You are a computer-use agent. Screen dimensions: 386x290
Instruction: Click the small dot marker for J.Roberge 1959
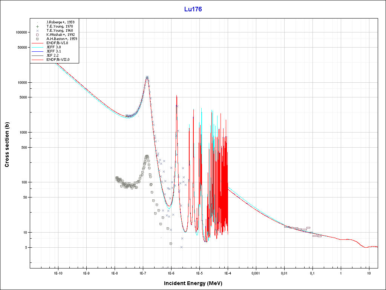pyautogui.click(x=37, y=22)
